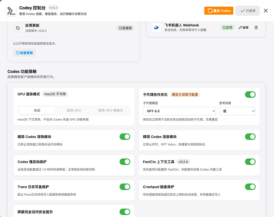The width and height of the screenshot is (274, 217).
Task: Toggle FastCtx 上下文工具 switch
Action: tap(250, 162)
